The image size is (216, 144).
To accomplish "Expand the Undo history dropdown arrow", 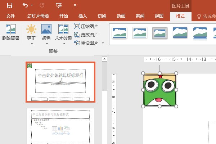I will tap(32, 6).
